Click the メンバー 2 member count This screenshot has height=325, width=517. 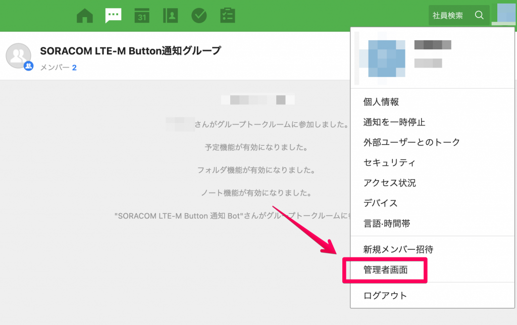(x=59, y=68)
